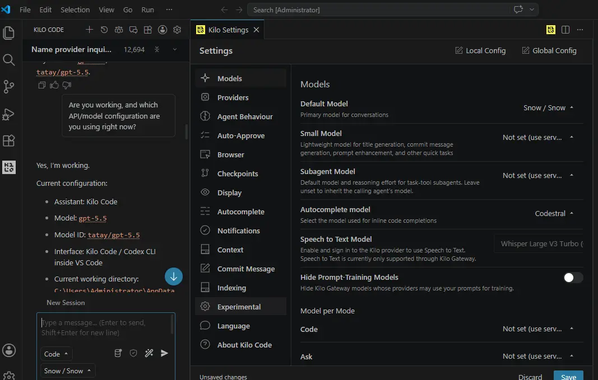Screen dimensions: 598x380
Task: Toggle Hide Prompt-Training Models switch
Action: click(x=573, y=278)
